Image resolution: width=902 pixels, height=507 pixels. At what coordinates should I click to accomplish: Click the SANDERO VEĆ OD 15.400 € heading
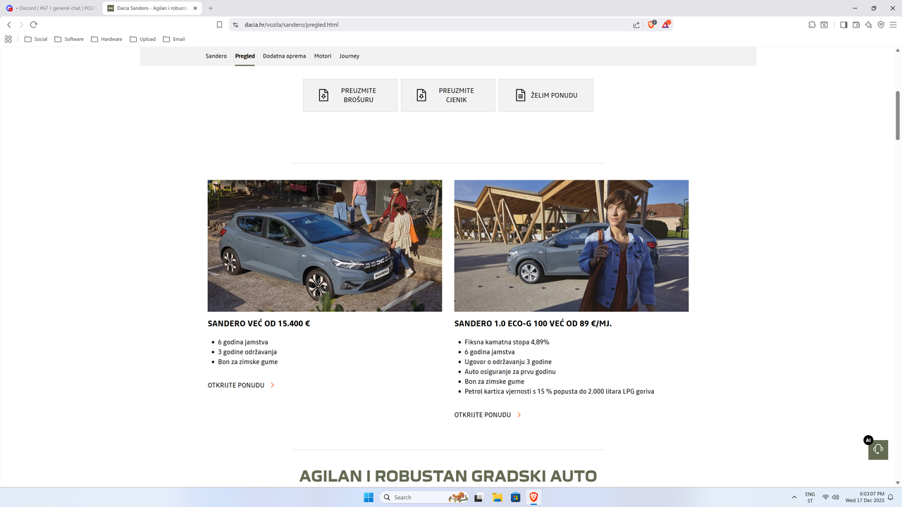[x=259, y=324]
